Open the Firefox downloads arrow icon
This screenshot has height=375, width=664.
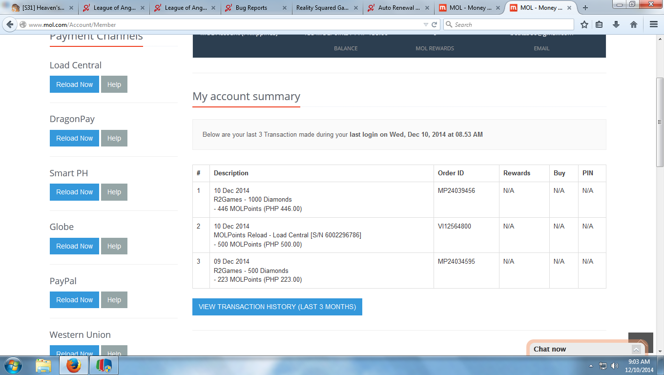tap(616, 24)
